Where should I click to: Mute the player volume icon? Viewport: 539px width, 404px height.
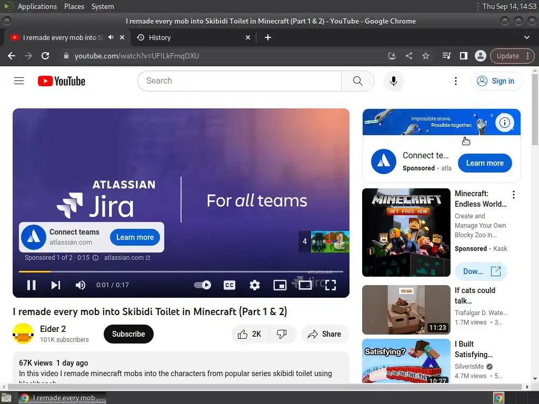click(x=80, y=285)
